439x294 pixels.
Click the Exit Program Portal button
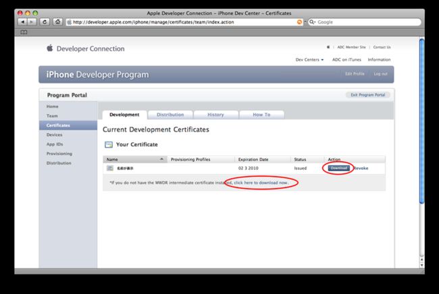tap(368, 94)
